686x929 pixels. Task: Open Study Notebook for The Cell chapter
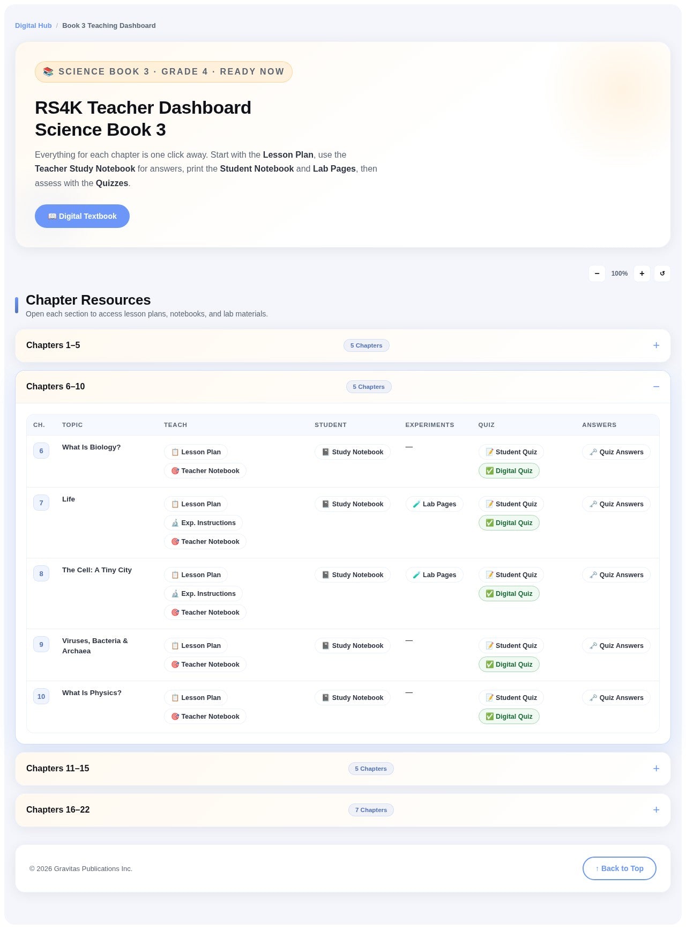[353, 575]
